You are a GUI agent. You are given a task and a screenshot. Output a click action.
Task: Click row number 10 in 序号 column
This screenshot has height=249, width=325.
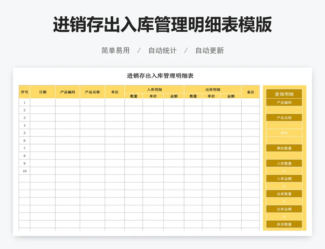(x=24, y=171)
